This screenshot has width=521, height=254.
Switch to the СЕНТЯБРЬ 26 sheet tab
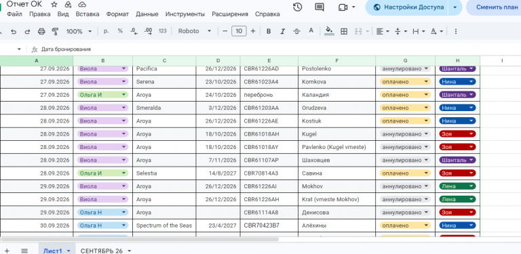pyautogui.click(x=102, y=251)
